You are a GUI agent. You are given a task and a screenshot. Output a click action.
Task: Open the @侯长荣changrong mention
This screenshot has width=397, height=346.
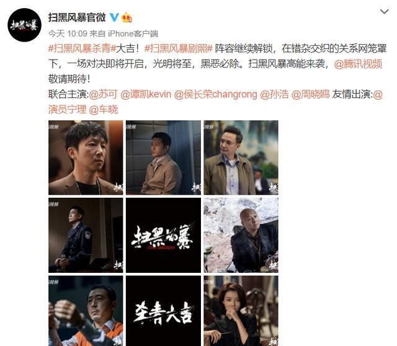pos(216,94)
